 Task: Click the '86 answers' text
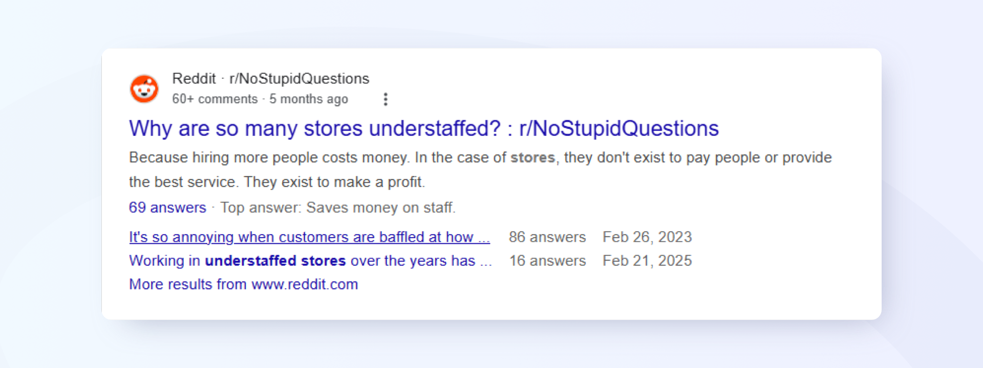[x=547, y=237]
